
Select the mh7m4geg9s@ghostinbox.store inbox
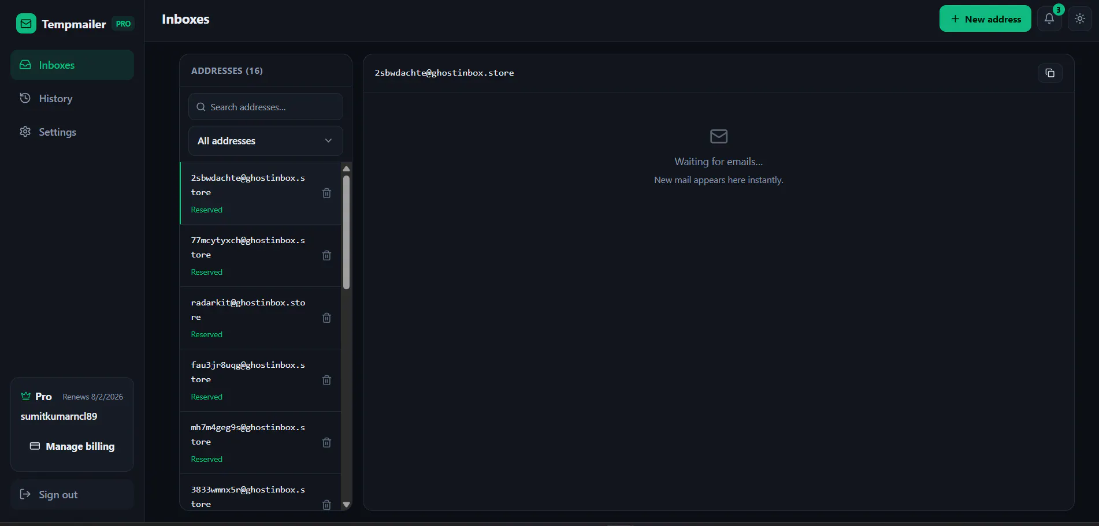[260, 443]
